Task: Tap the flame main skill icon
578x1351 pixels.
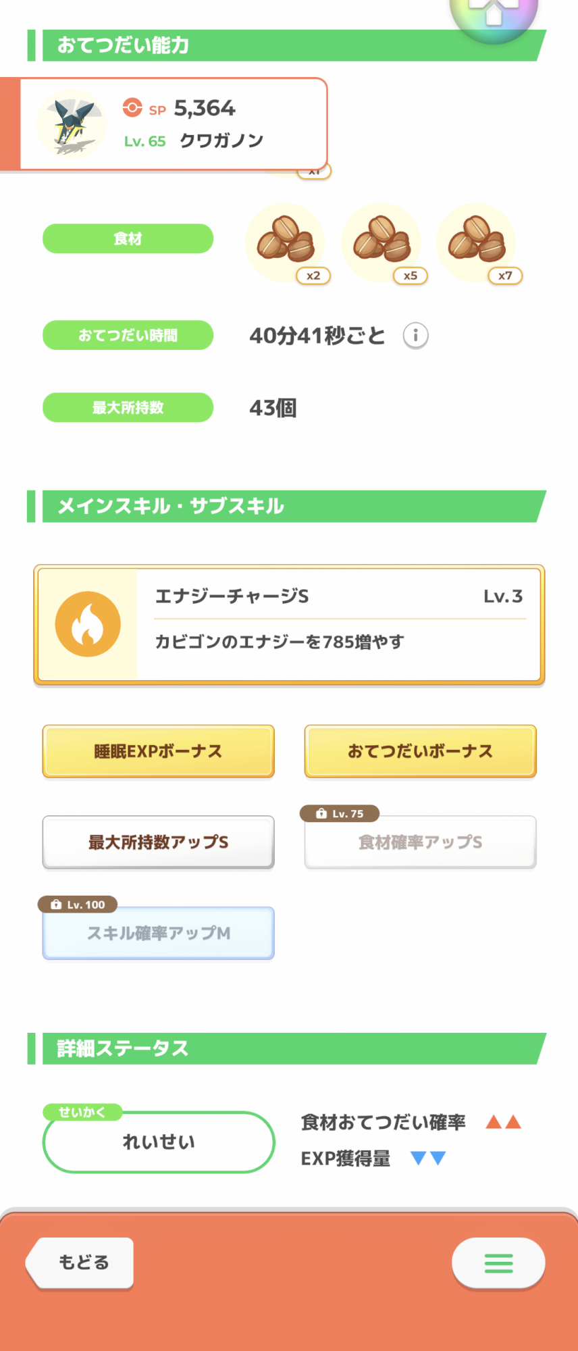Action: pyautogui.click(x=88, y=624)
